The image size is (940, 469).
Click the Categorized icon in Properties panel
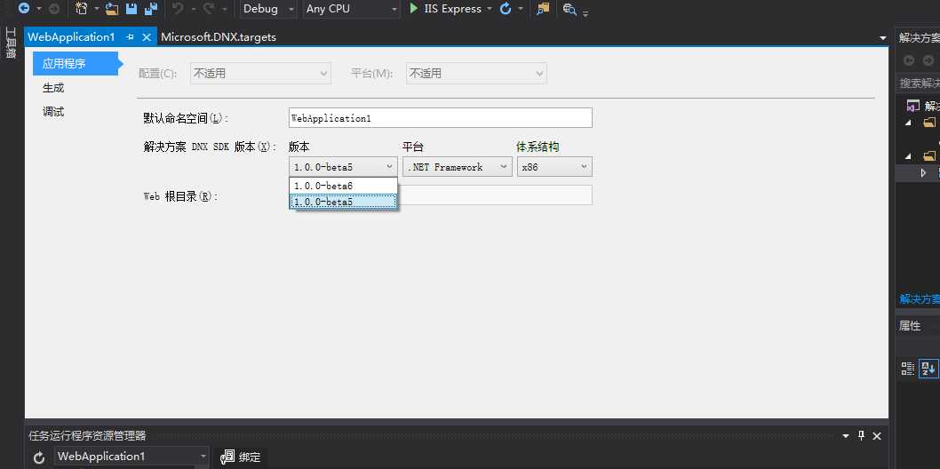point(908,369)
